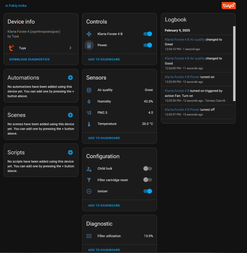Click the thermometer icon beside Temperature
This screenshot has width=247, height=253.
(x=89, y=124)
